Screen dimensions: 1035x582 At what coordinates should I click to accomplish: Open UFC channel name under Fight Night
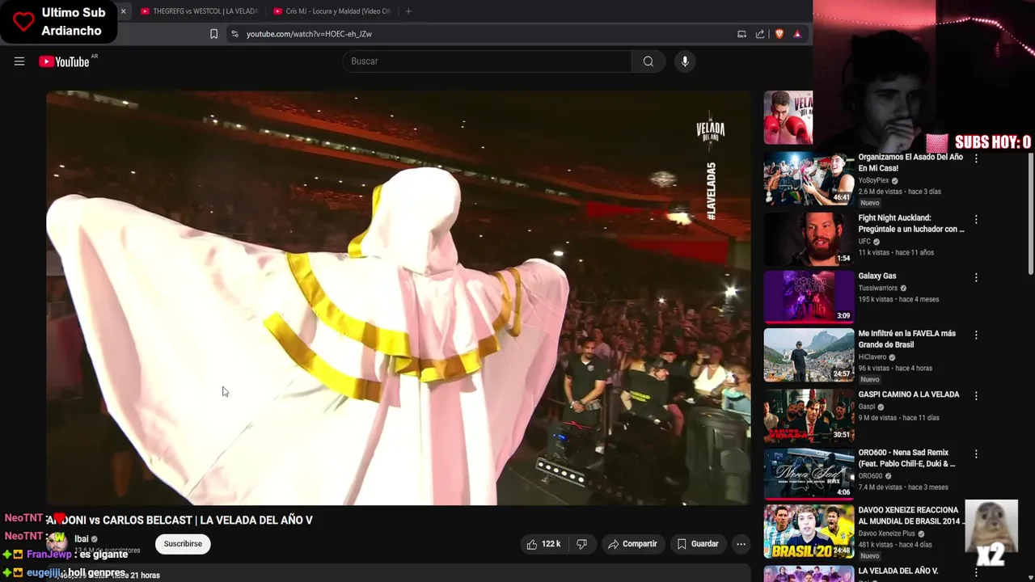(x=864, y=241)
